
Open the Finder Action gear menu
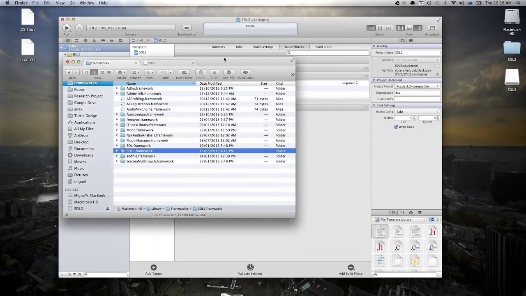coord(121,72)
